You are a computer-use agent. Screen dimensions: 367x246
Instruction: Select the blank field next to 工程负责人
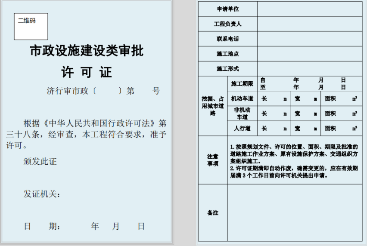[309, 24]
